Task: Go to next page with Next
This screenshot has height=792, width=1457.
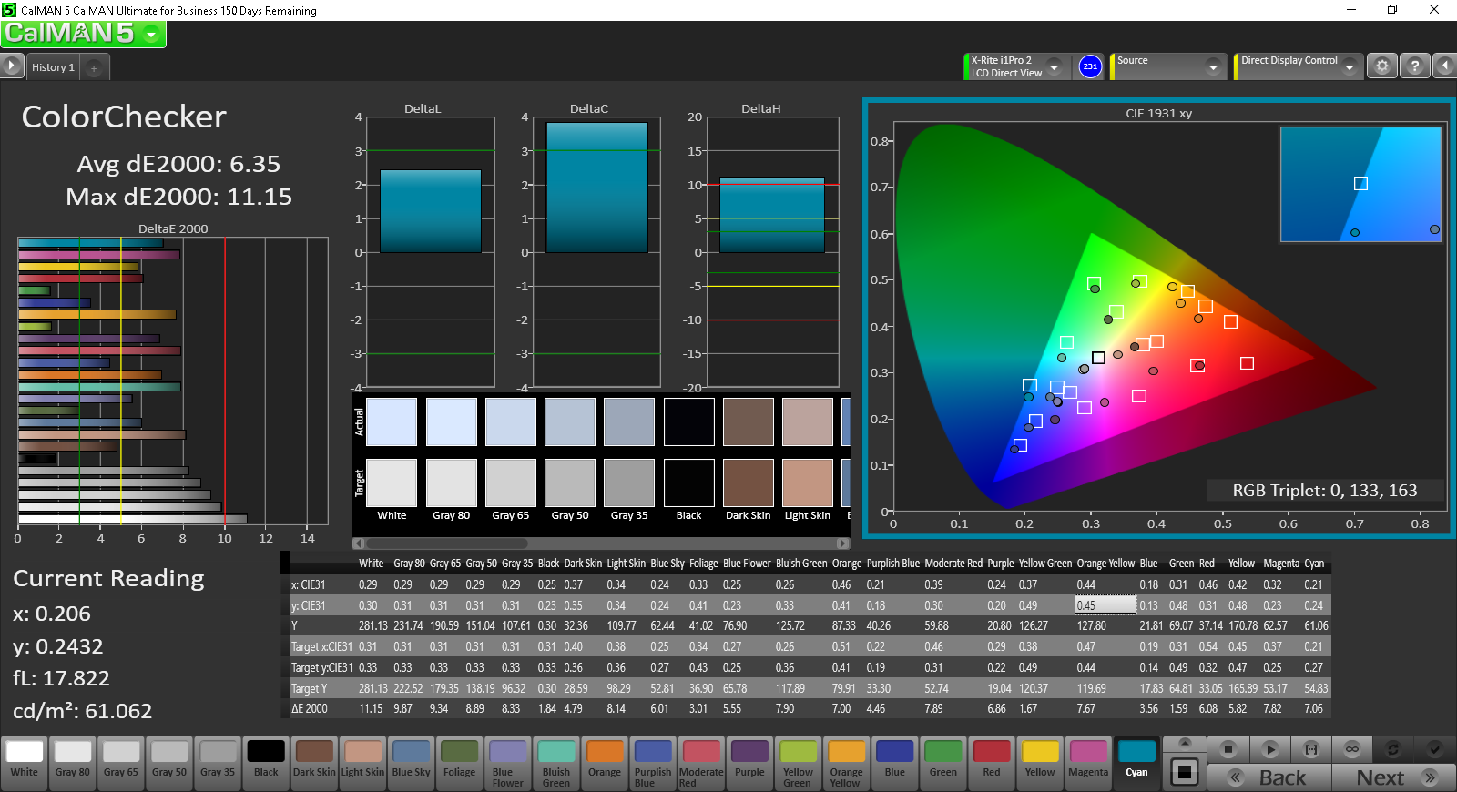Action: [x=1393, y=777]
